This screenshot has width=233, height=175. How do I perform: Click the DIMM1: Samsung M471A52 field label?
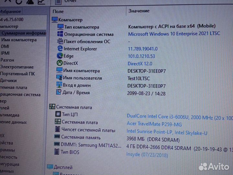[x=91, y=145]
